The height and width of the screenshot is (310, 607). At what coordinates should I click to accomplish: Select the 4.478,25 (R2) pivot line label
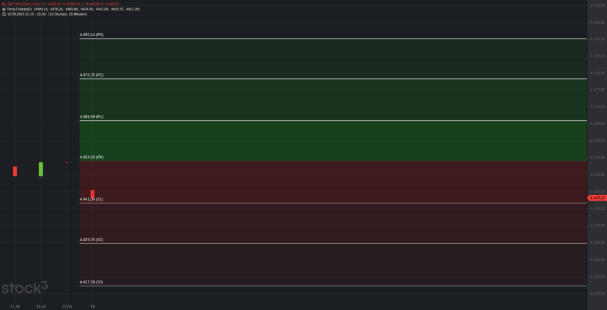point(91,75)
